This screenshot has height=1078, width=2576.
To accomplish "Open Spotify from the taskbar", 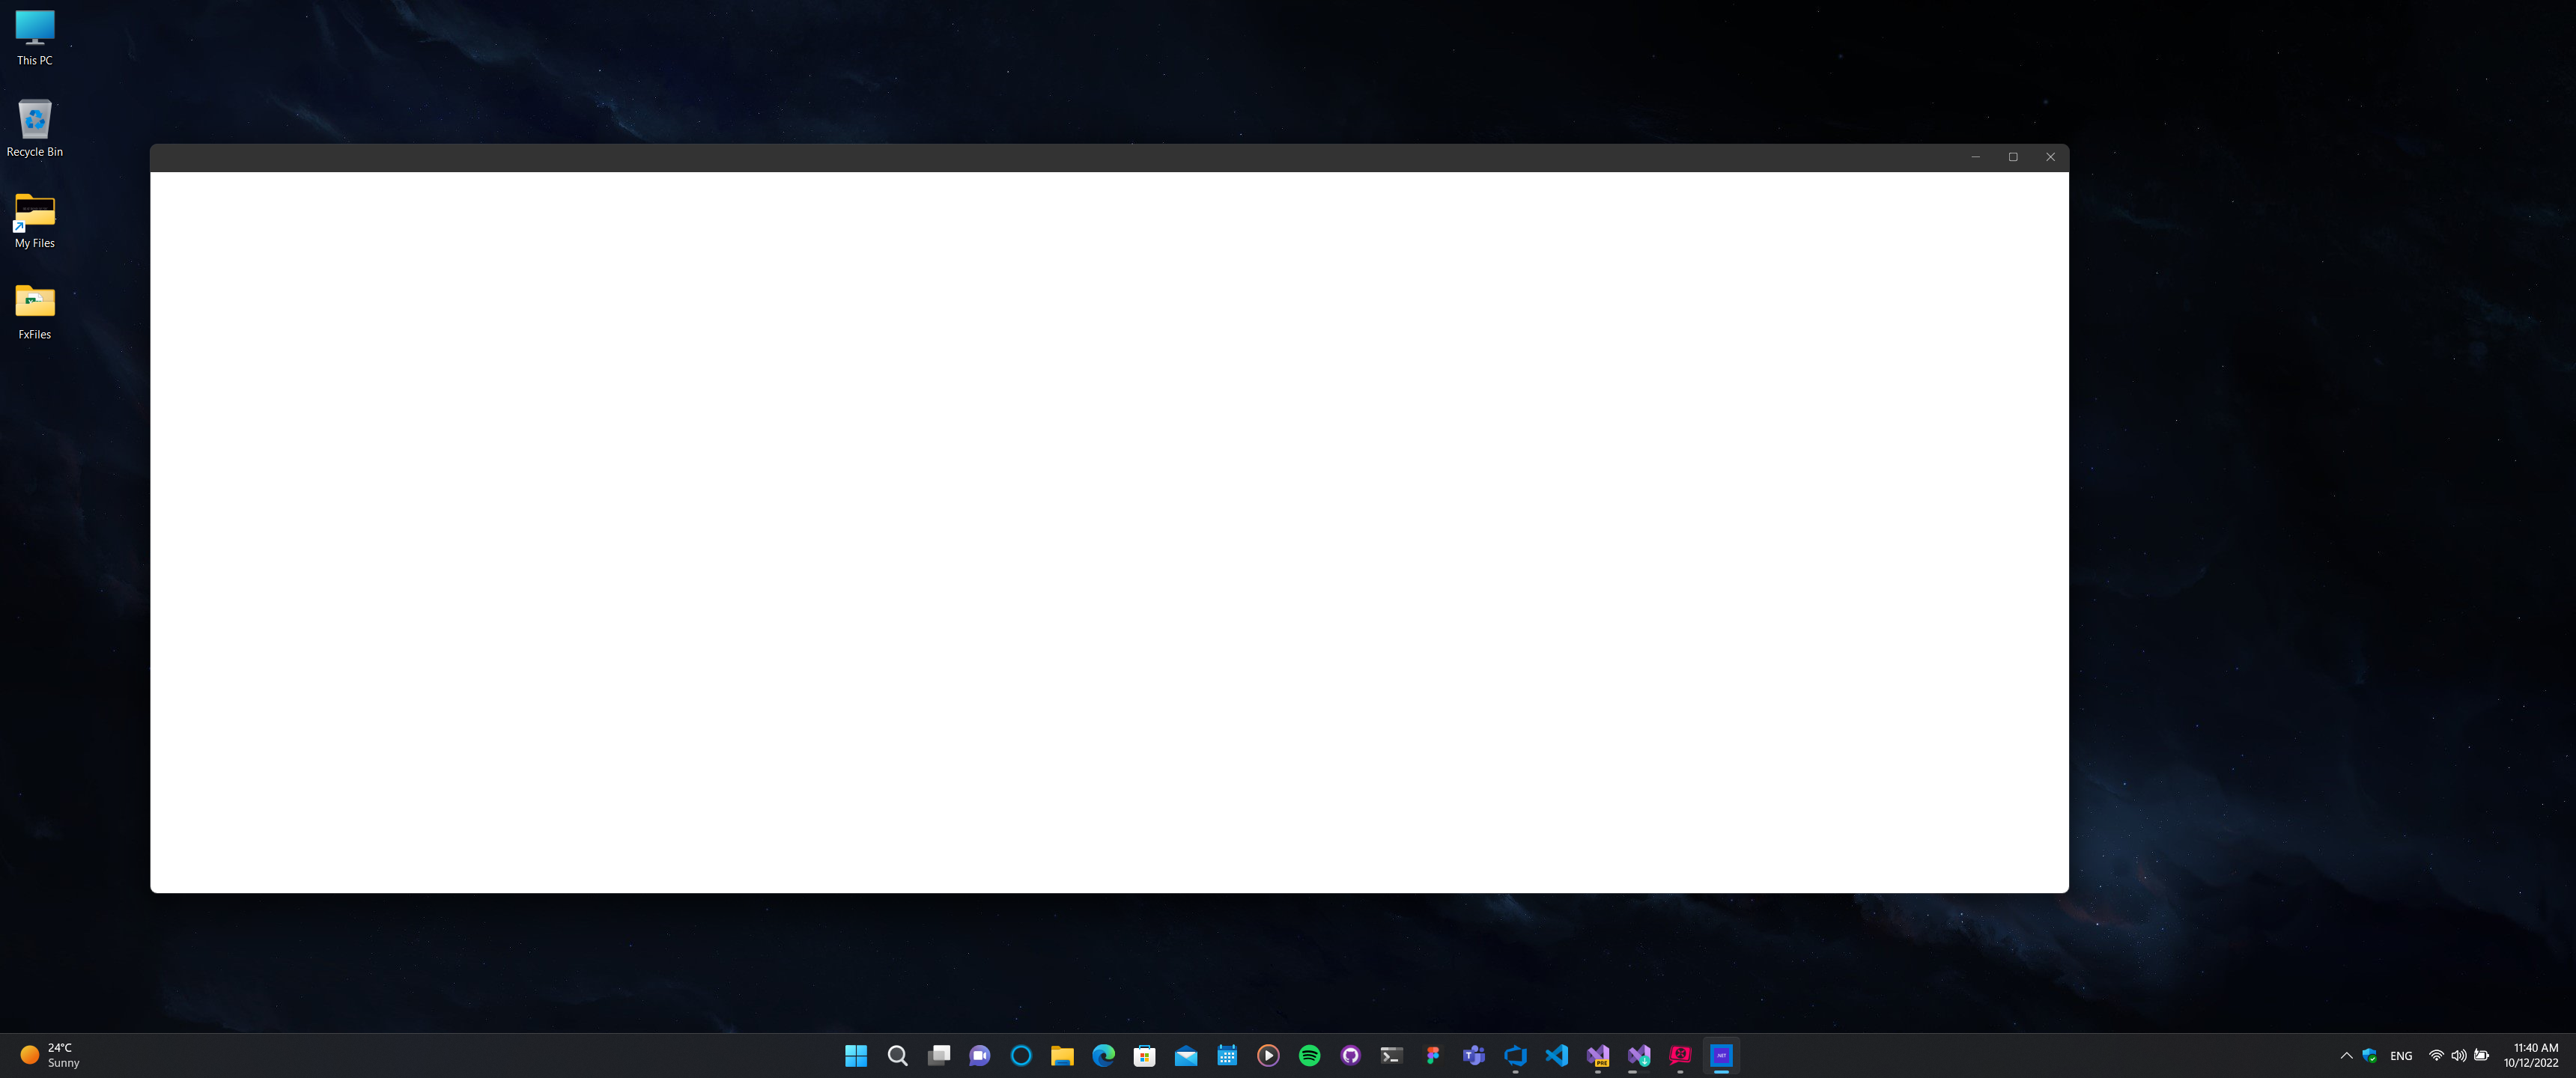I will pyautogui.click(x=1309, y=1055).
